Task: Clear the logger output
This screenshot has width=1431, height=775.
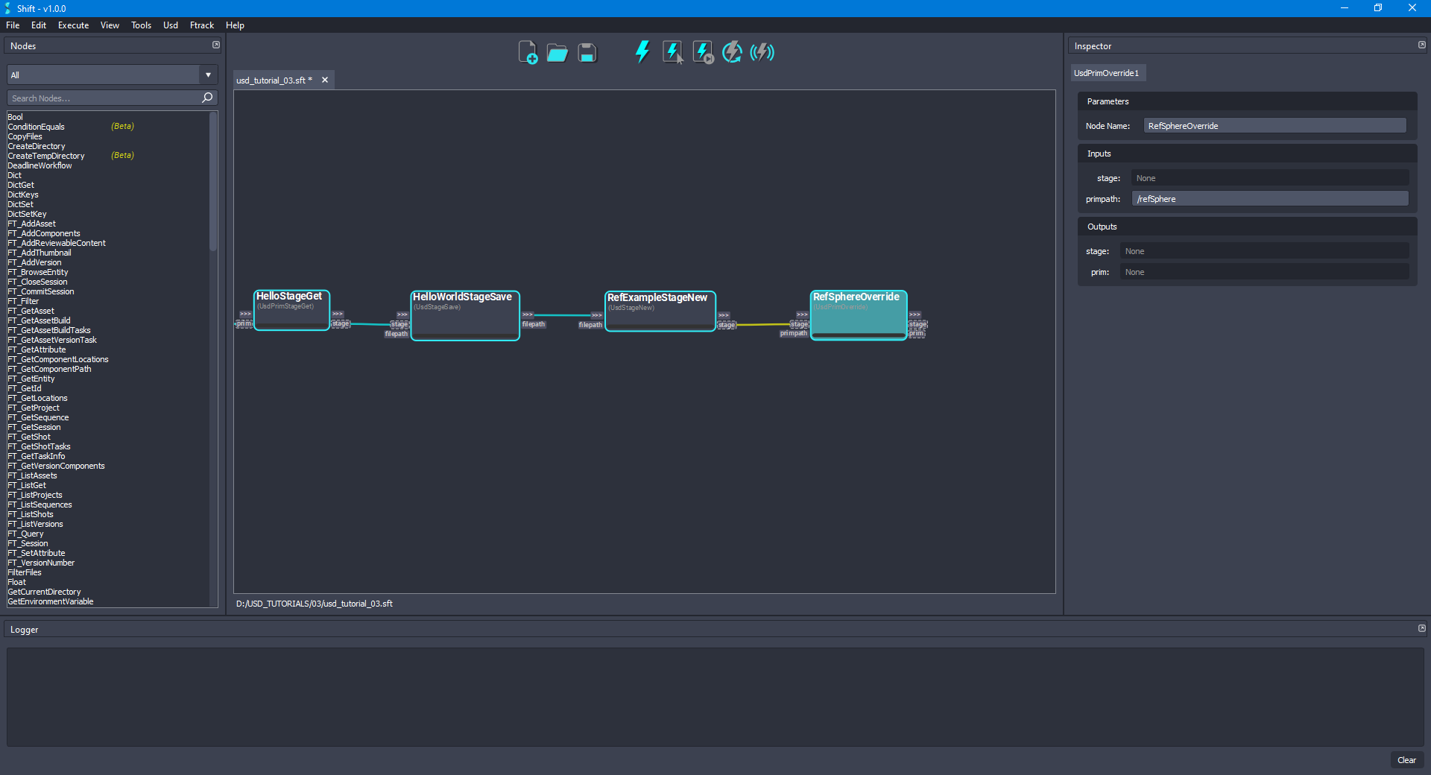Action: click(1406, 760)
